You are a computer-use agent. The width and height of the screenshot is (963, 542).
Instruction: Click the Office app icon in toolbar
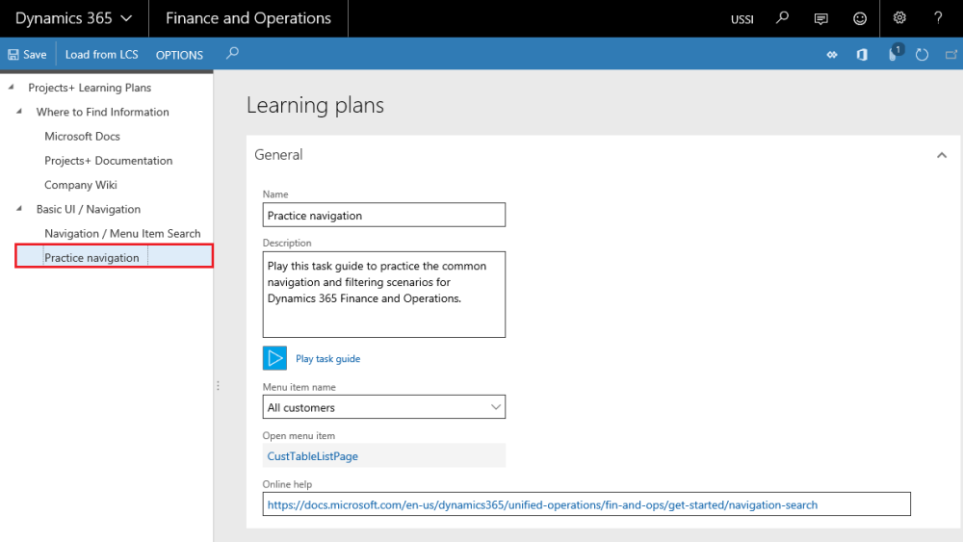coord(862,55)
